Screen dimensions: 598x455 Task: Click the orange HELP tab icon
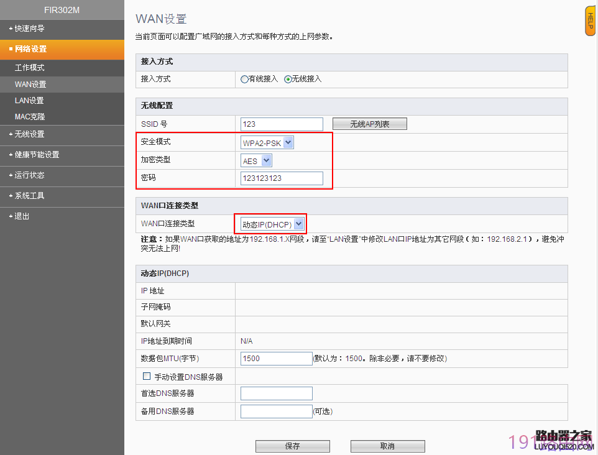coord(591,21)
